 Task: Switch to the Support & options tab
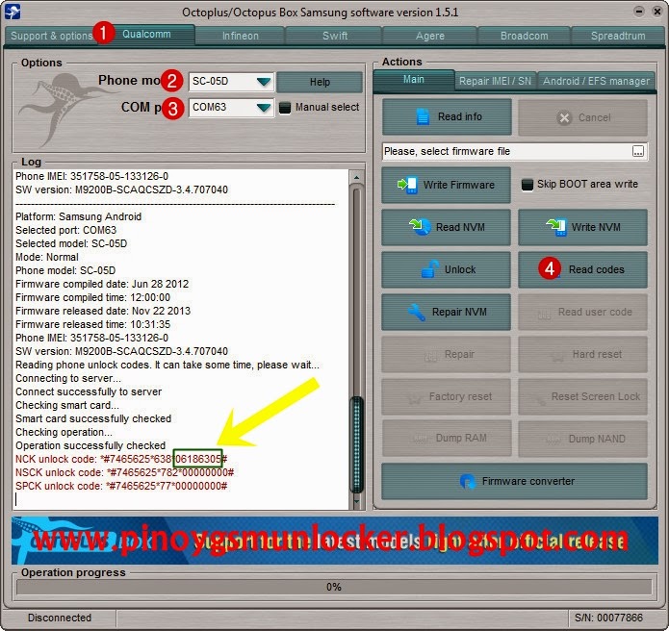point(51,36)
